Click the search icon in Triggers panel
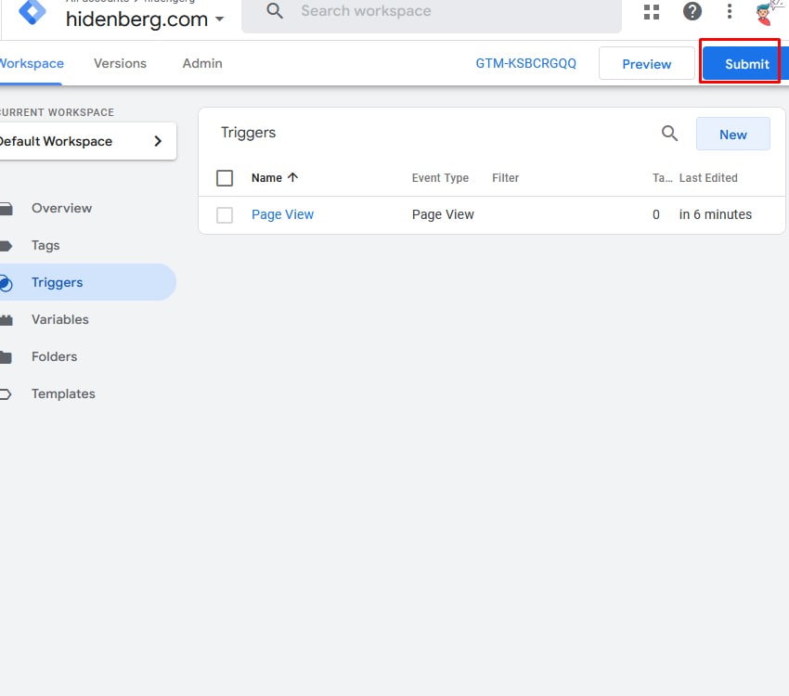Viewport: 789px width, 696px height. pos(669,134)
